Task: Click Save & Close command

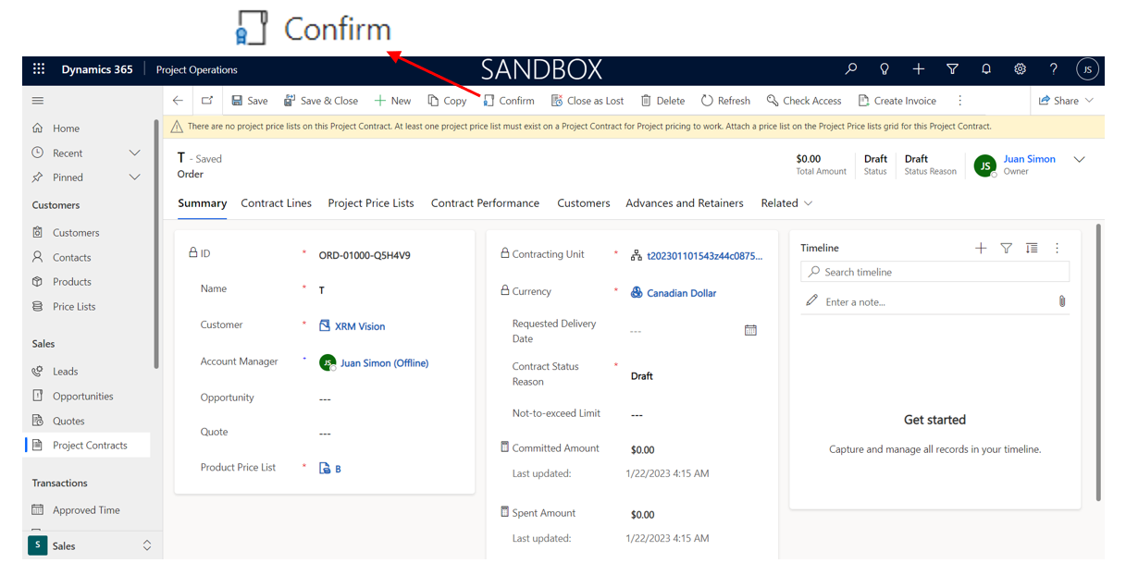Action: [321, 101]
